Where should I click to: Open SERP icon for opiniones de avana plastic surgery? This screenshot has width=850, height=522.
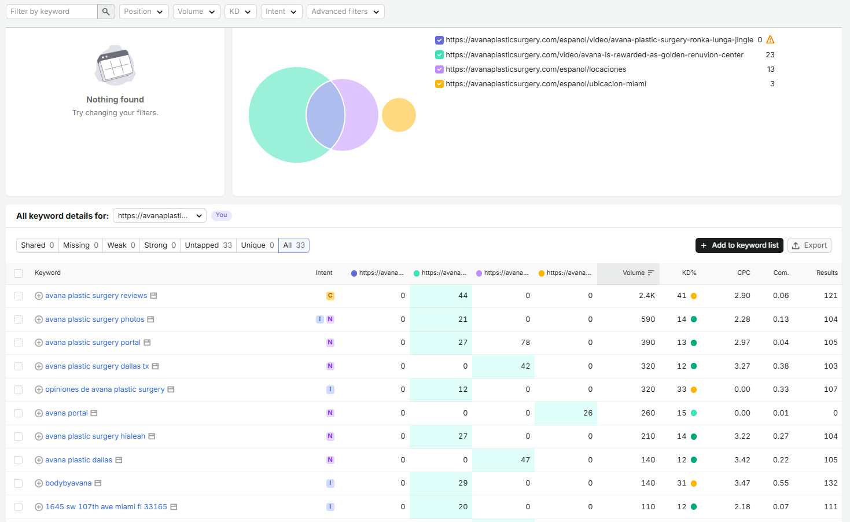point(171,389)
